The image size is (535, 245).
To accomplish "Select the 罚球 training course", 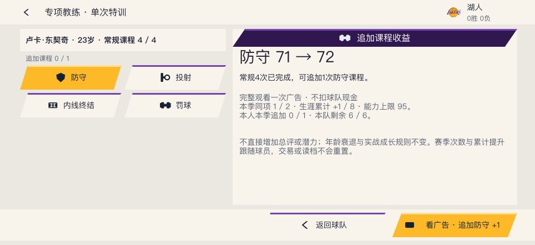I will [176, 105].
